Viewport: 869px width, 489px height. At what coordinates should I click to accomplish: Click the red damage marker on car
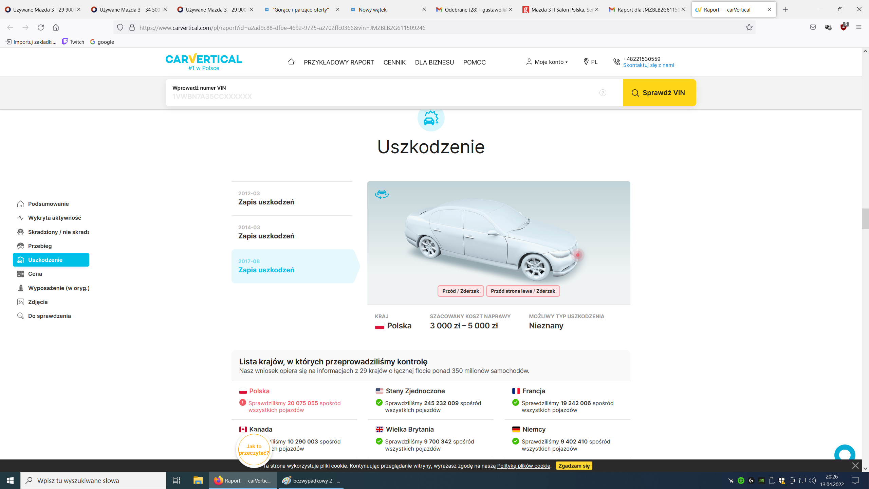tap(578, 255)
